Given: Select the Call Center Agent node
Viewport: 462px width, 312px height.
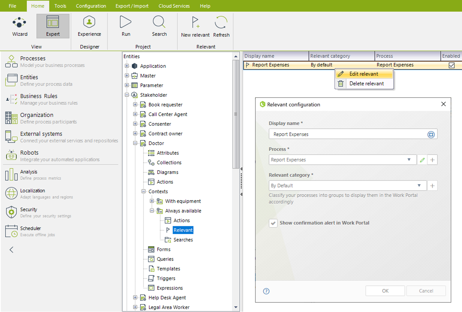Looking at the screenshot, I should tap(168, 114).
